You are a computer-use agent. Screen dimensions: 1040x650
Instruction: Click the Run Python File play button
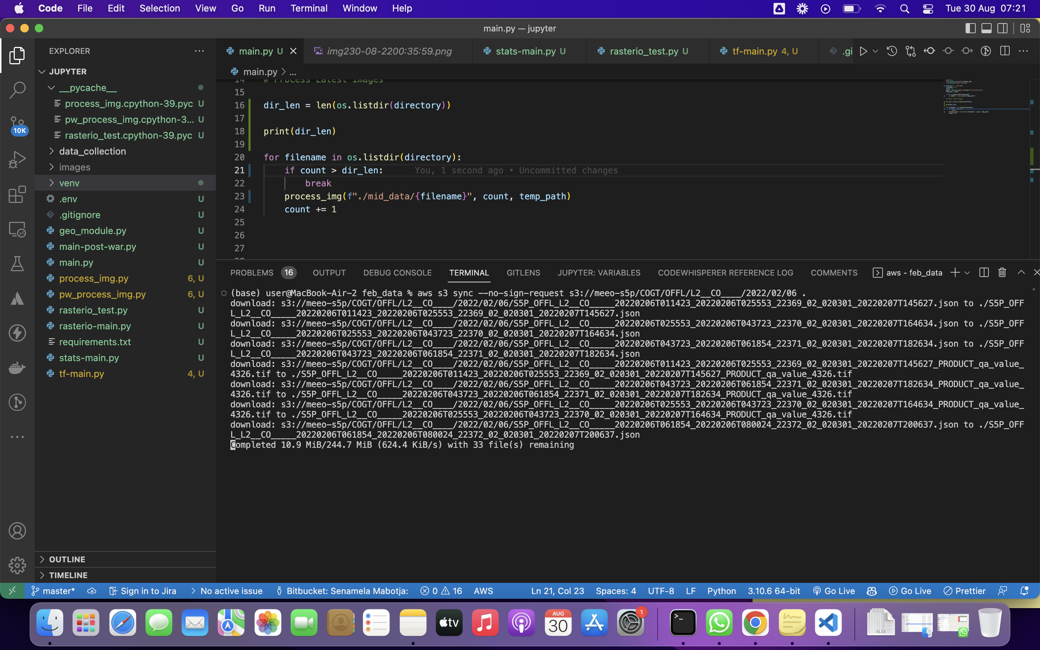click(863, 51)
